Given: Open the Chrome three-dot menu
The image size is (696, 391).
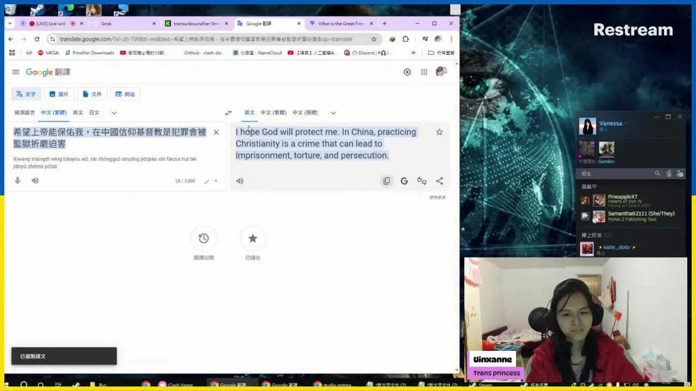Looking at the screenshot, I should 451,39.
